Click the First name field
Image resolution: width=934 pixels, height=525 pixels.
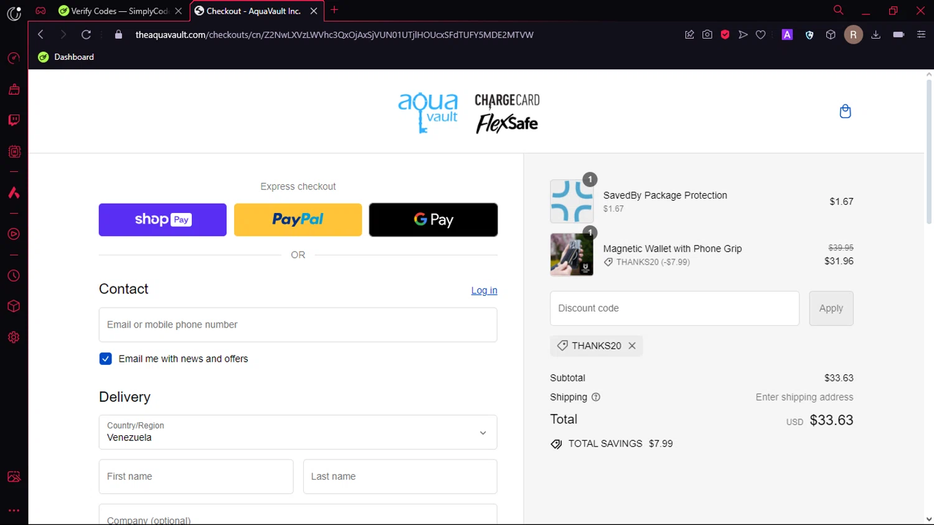[x=196, y=476]
